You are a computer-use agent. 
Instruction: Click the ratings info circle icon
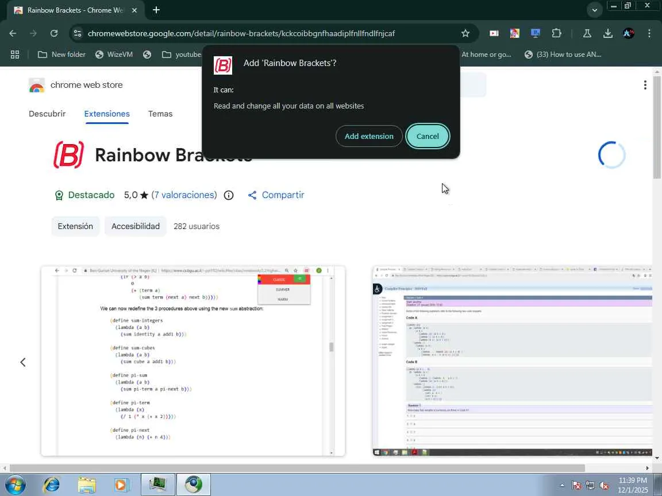pos(228,195)
